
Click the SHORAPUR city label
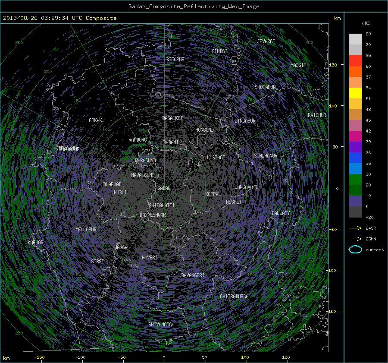point(265,87)
